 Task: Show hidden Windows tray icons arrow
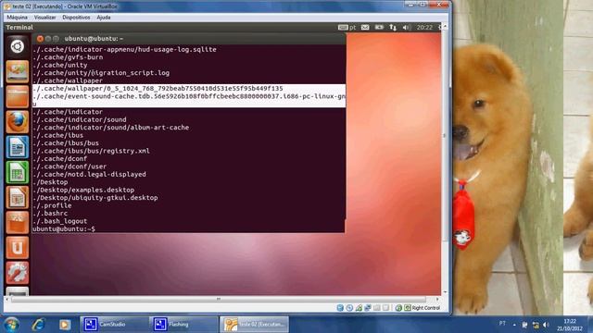514,325
